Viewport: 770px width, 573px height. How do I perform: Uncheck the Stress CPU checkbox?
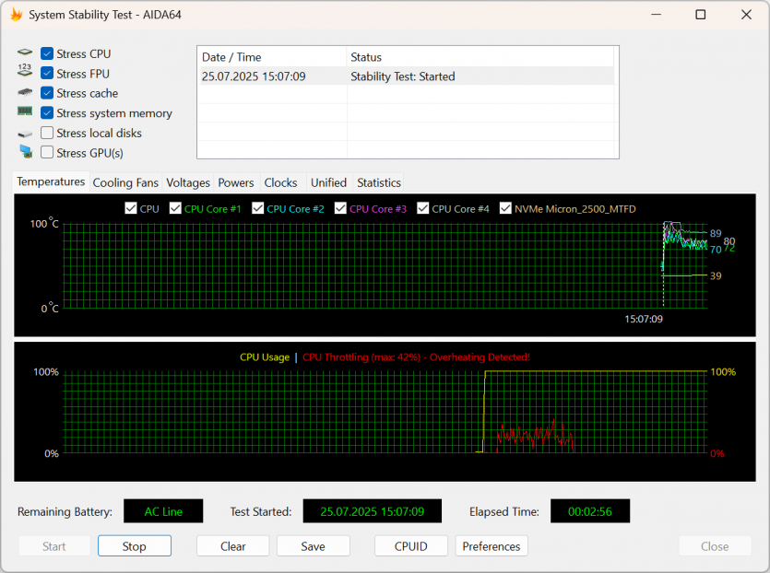(47, 54)
